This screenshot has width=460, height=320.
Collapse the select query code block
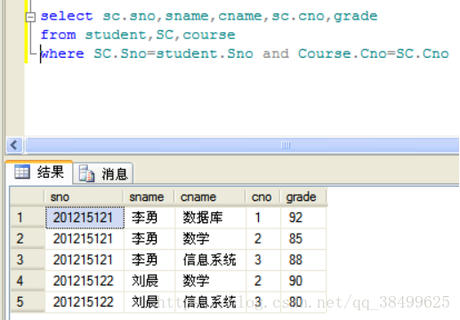coord(30,17)
